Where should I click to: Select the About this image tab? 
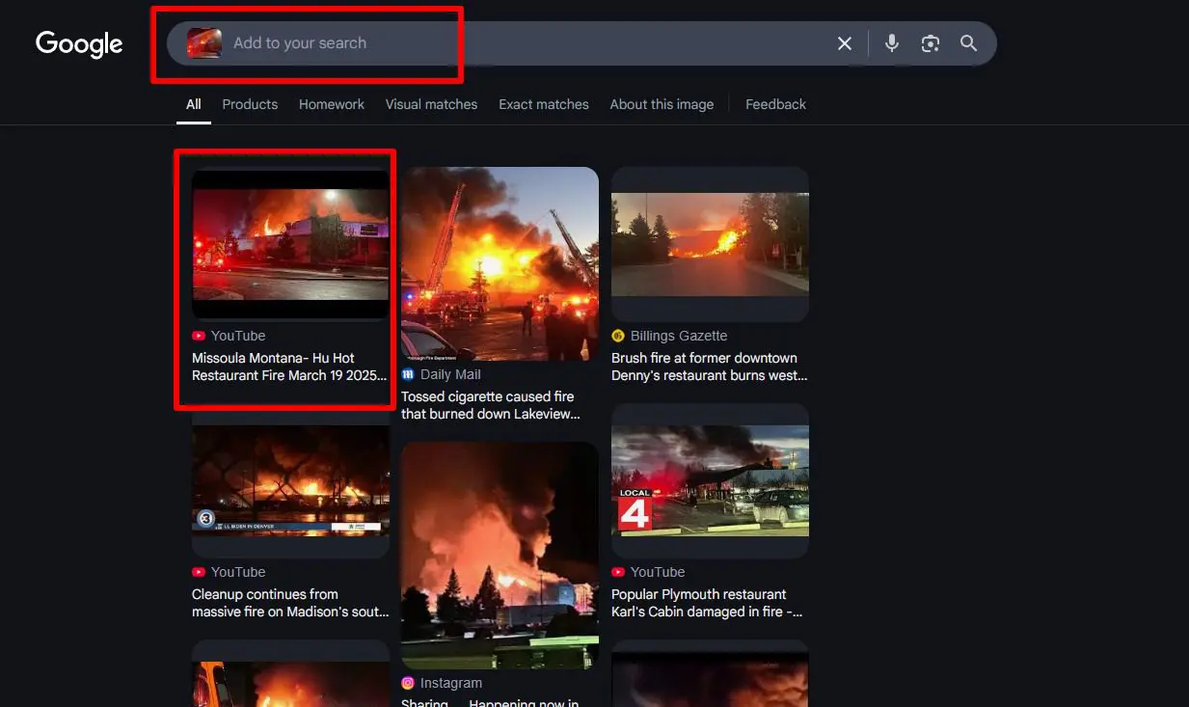662,104
